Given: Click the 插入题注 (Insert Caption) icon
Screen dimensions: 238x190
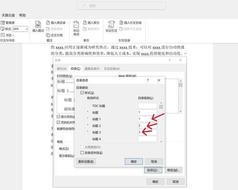Looking at the screenshot, I should (38, 25).
